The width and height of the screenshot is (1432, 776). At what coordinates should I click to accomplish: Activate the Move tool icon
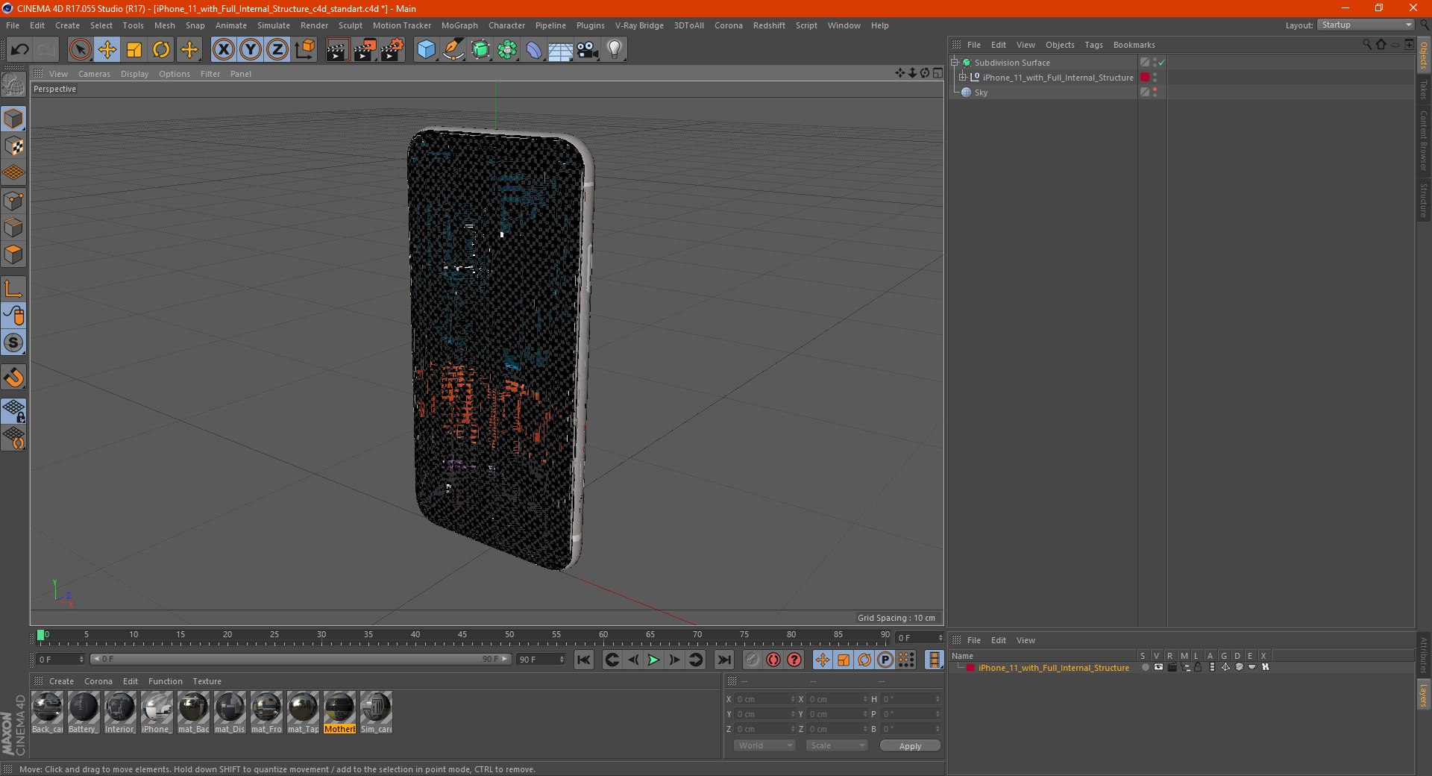tap(107, 50)
